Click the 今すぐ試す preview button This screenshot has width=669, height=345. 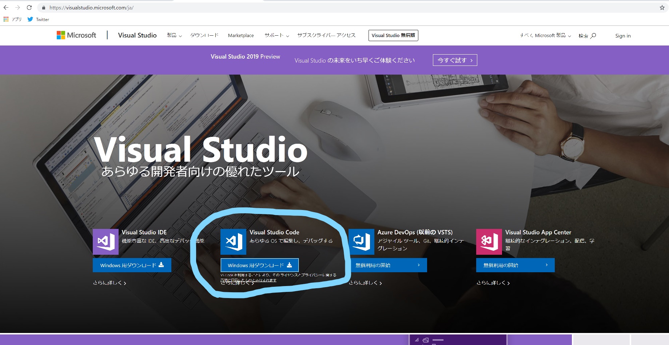455,60
